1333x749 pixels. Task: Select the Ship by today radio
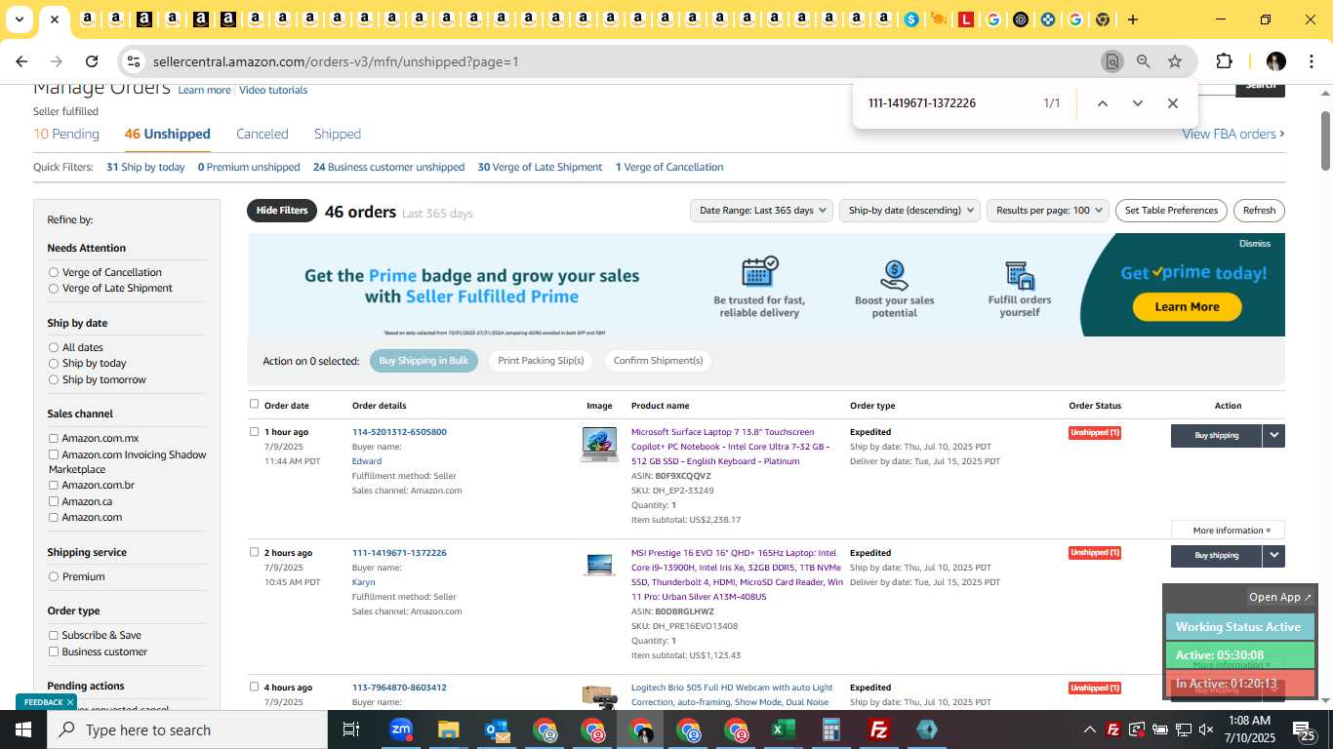(54, 363)
